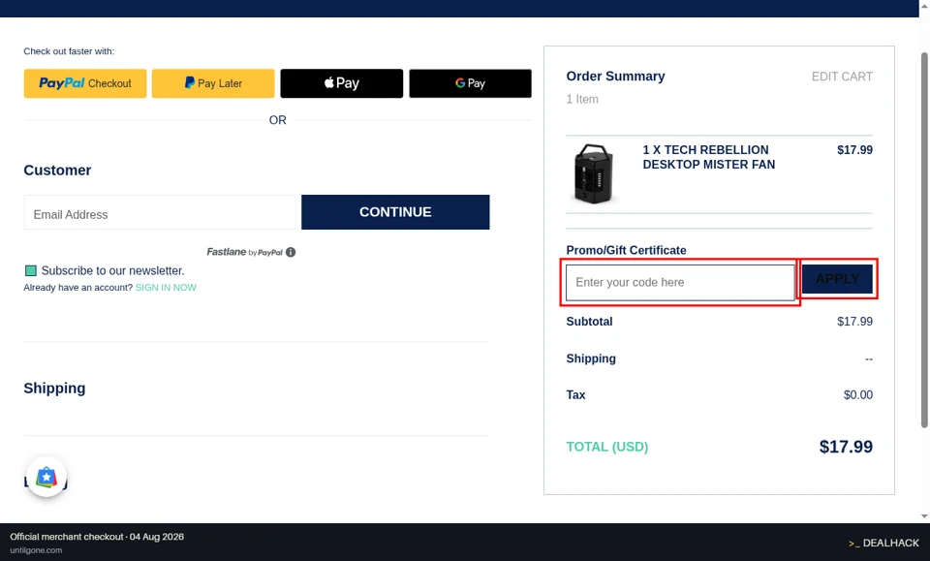Focus the Email Address field

click(x=160, y=212)
